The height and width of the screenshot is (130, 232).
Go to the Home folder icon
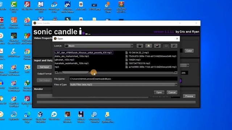[x=149, y=46]
